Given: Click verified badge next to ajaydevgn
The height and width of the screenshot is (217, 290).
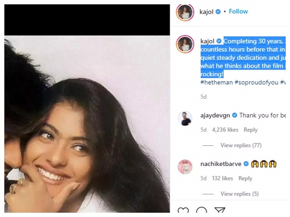Looking at the screenshot, I should [x=234, y=115].
